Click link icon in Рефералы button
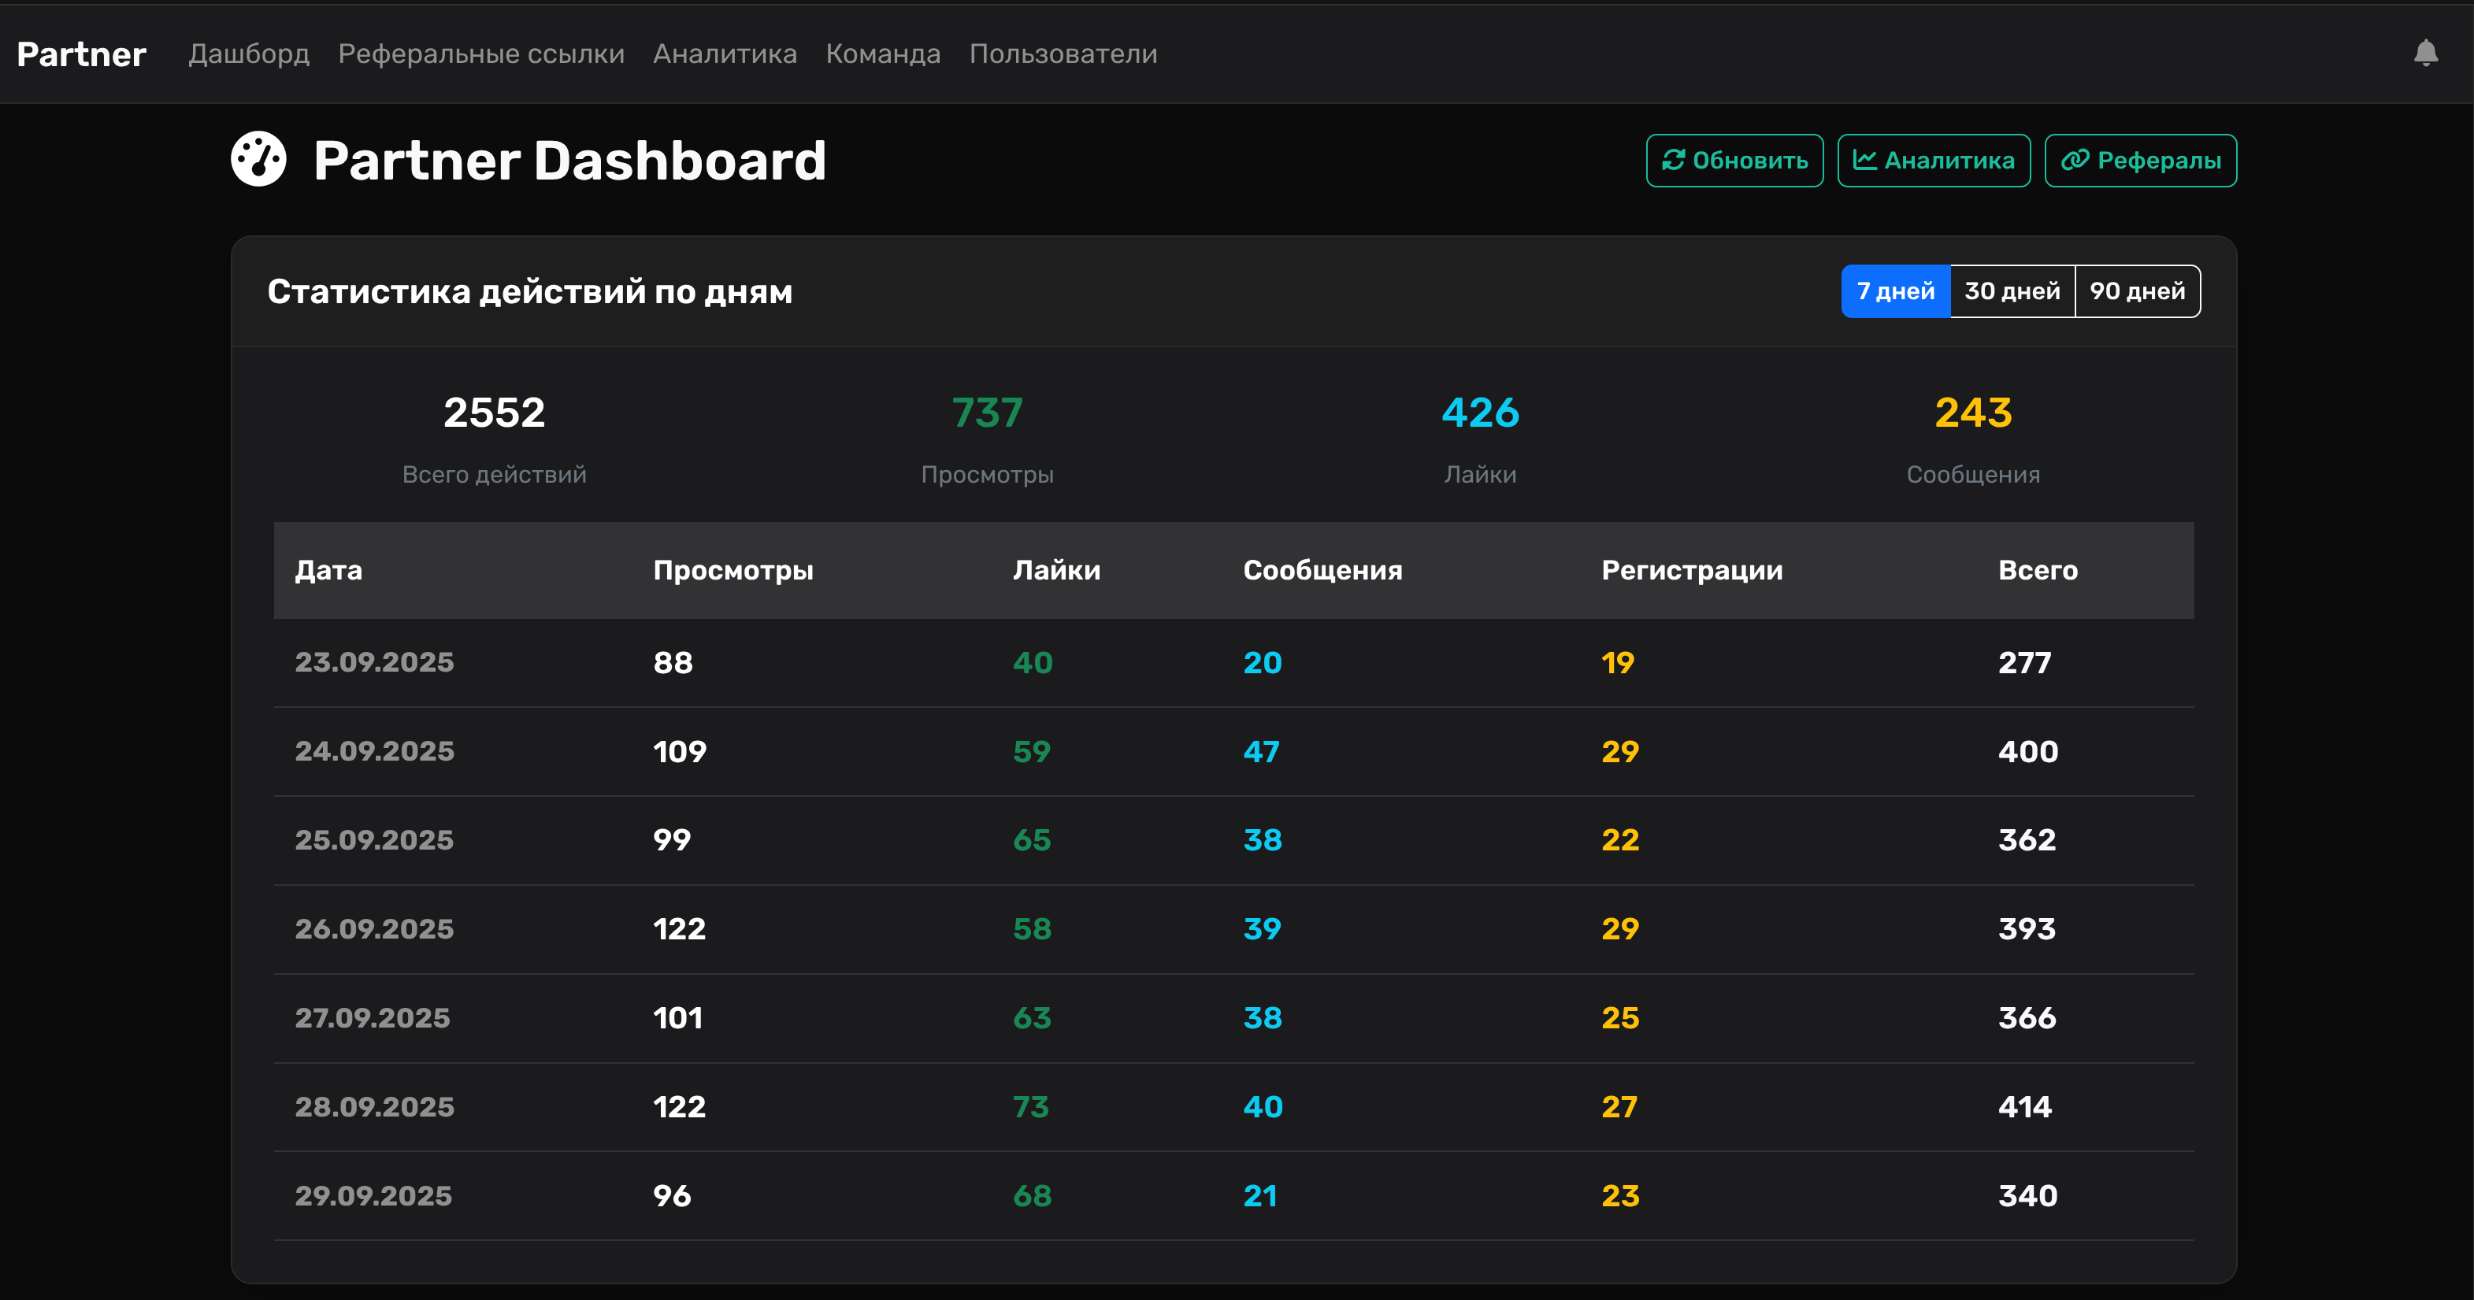Viewport: 2474px width, 1300px height. point(2075,161)
